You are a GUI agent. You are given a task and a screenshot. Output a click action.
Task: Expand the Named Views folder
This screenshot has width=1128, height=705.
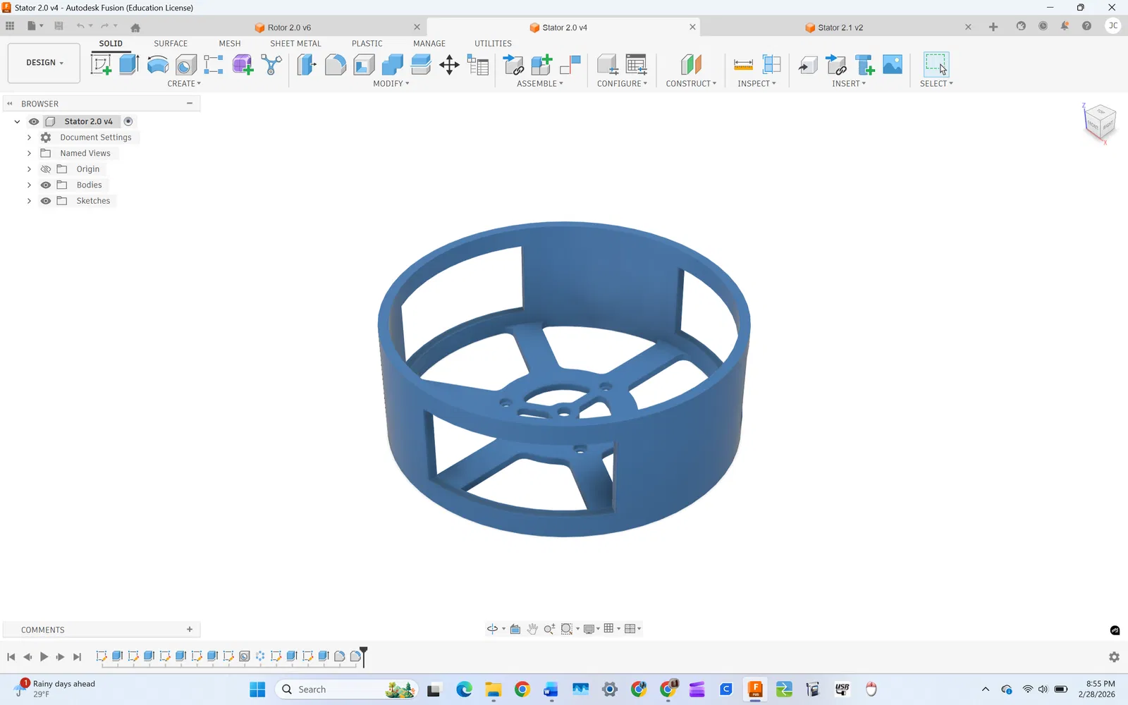(x=29, y=153)
